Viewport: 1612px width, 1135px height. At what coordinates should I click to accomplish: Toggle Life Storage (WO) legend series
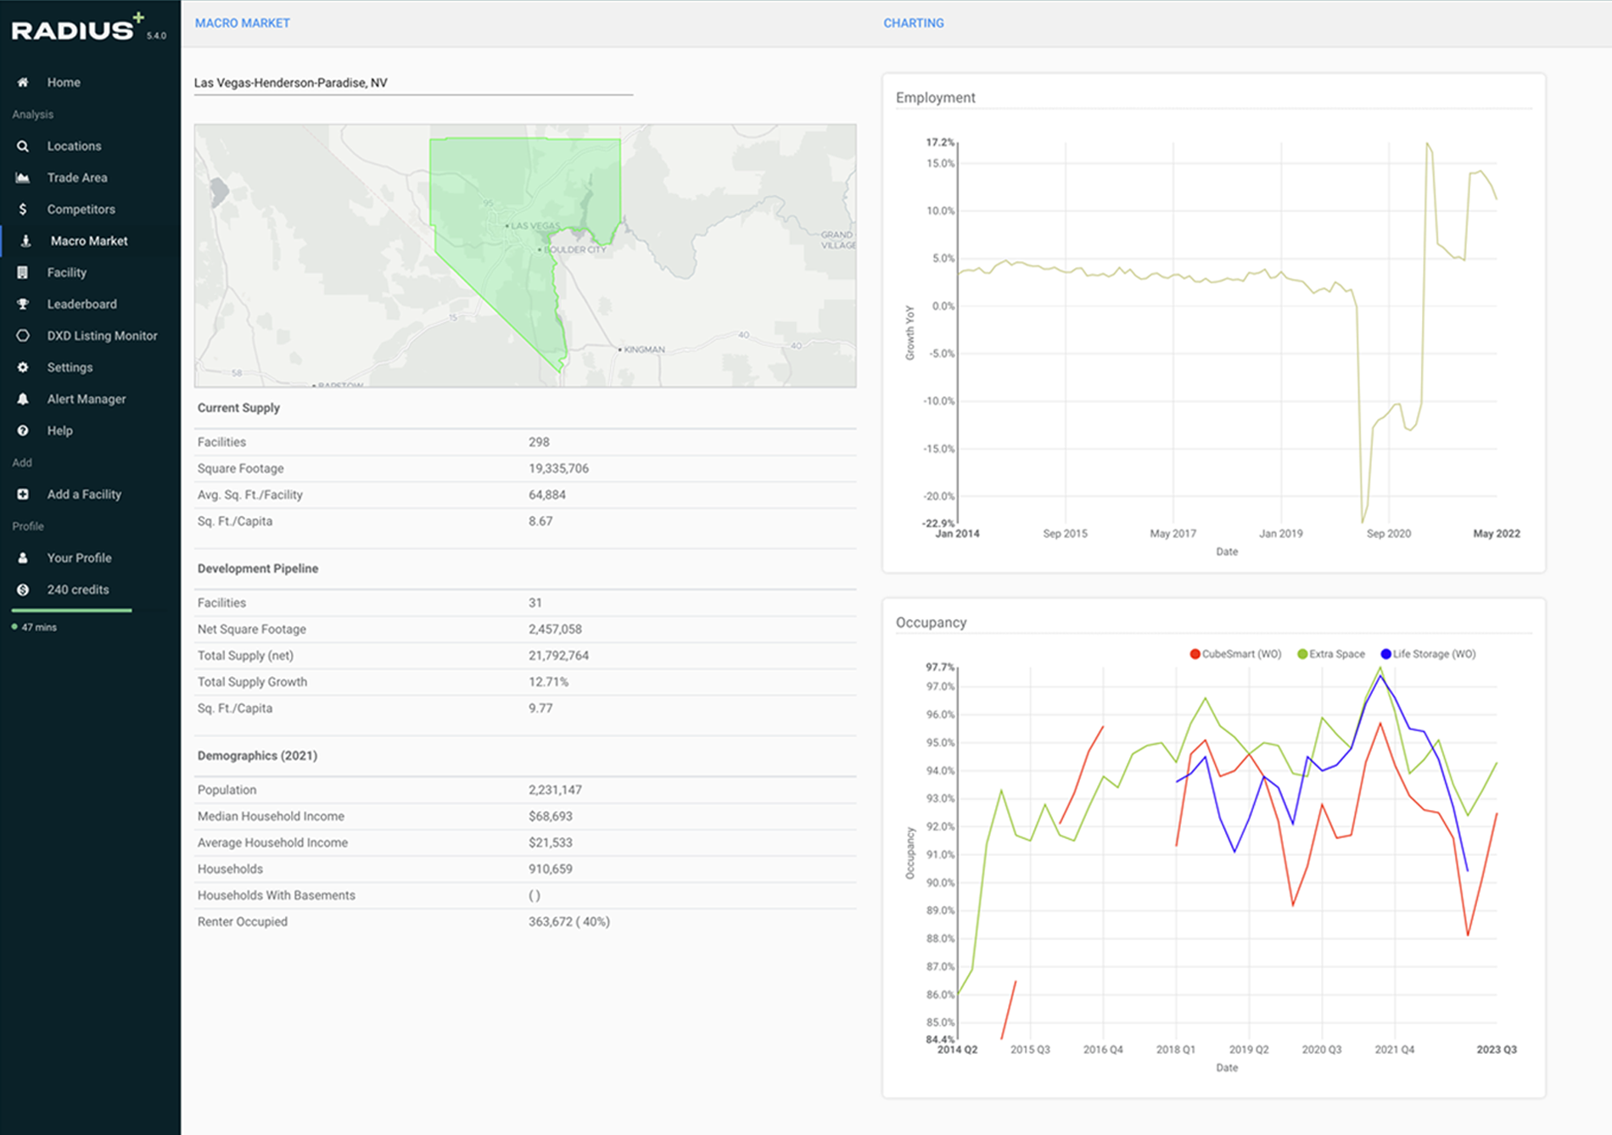tap(1427, 654)
